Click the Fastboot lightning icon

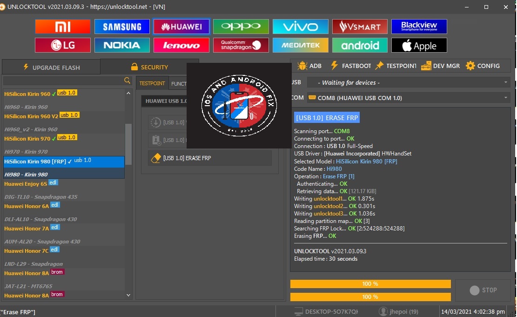(334, 65)
